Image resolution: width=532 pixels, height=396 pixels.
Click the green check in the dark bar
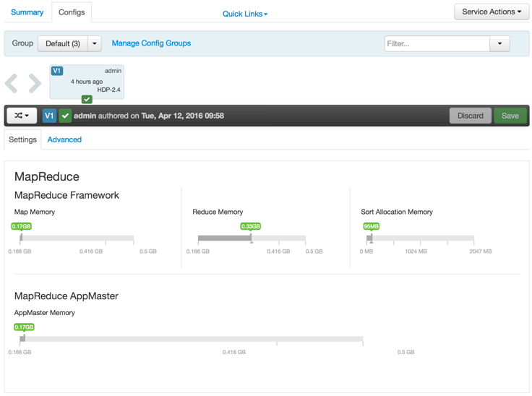tap(65, 116)
